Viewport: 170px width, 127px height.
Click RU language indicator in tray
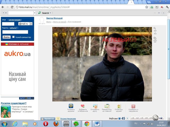pos(136,124)
